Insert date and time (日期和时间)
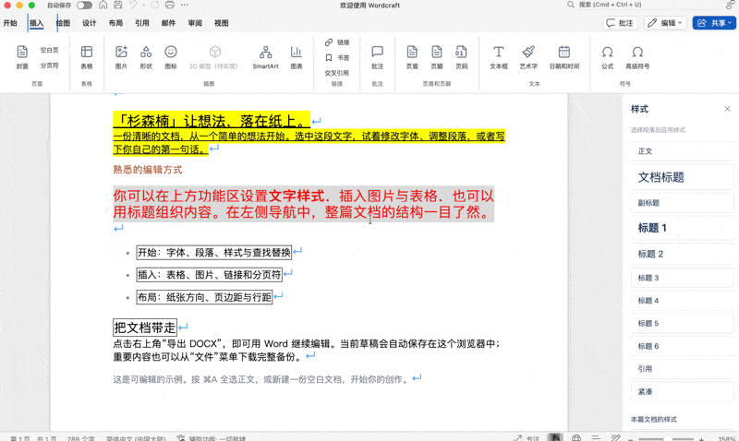Viewport: 739px width, 441px height. [564, 57]
